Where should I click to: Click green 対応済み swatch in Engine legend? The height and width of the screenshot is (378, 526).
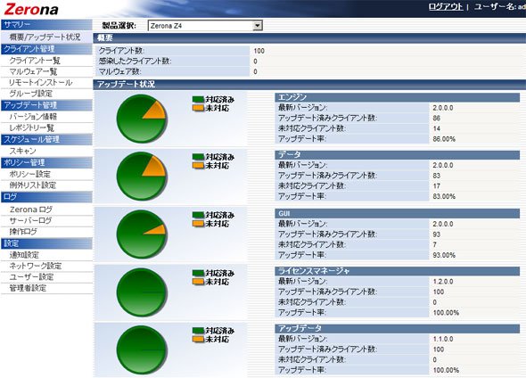tap(198, 99)
